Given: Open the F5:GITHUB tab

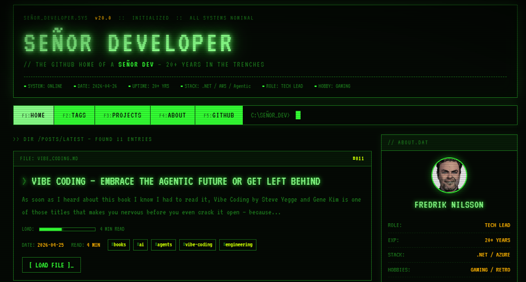Looking at the screenshot, I should [219, 115].
